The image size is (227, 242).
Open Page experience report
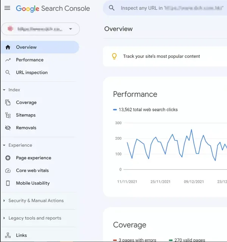tap(34, 158)
